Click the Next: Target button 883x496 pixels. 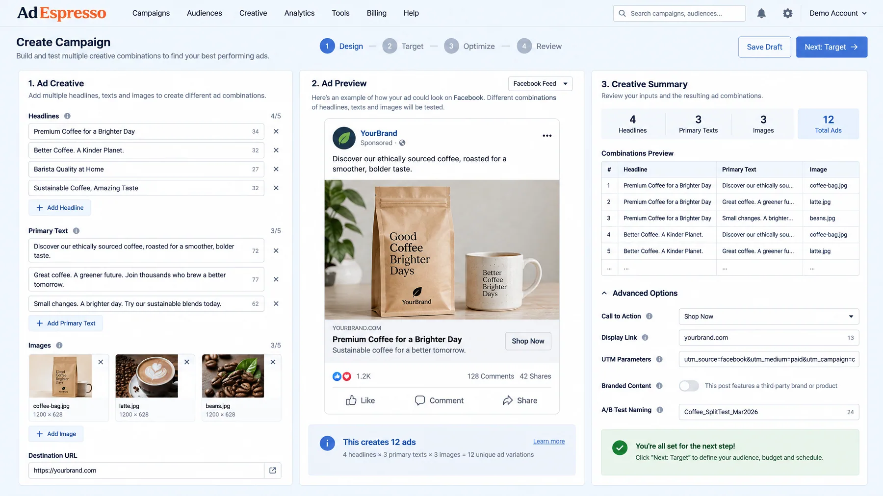[x=831, y=47]
